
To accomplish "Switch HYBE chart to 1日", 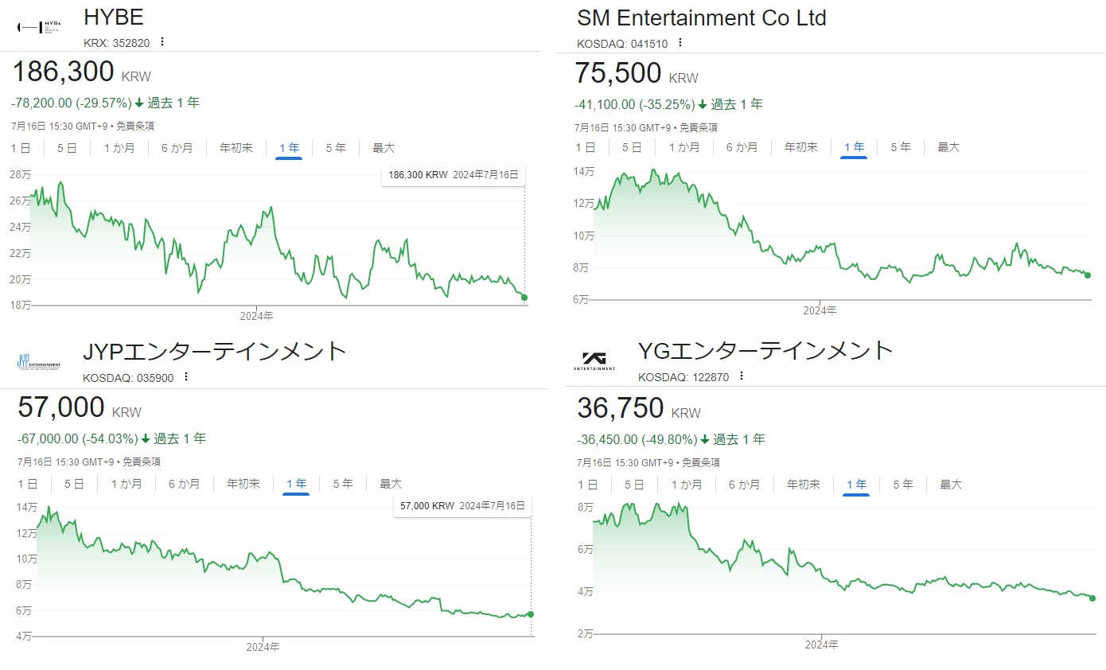I will tap(21, 148).
